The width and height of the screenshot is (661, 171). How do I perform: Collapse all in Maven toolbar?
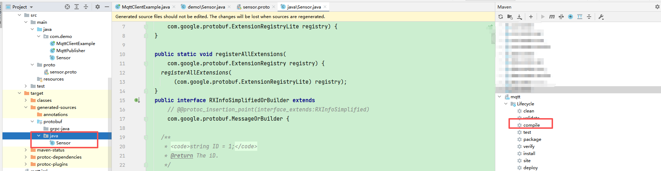click(x=589, y=17)
